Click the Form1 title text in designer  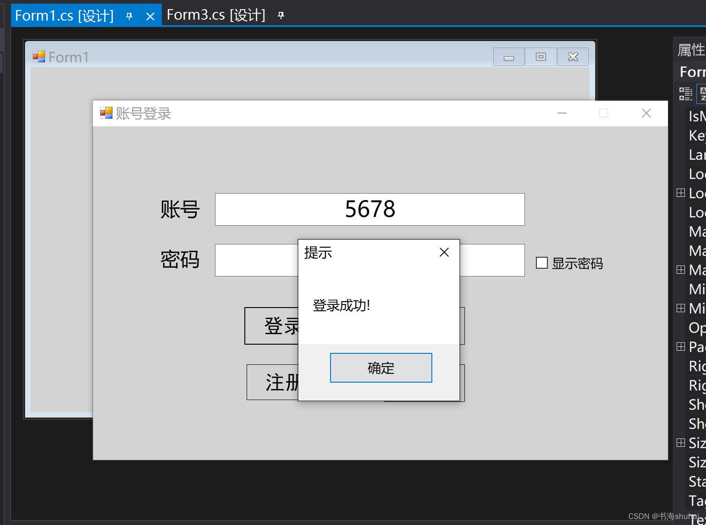point(68,57)
